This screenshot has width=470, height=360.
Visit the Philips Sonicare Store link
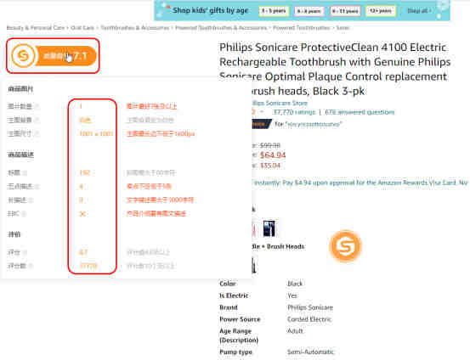click(x=280, y=103)
